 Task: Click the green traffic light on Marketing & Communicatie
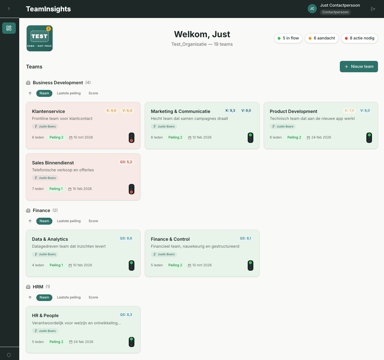(x=251, y=138)
